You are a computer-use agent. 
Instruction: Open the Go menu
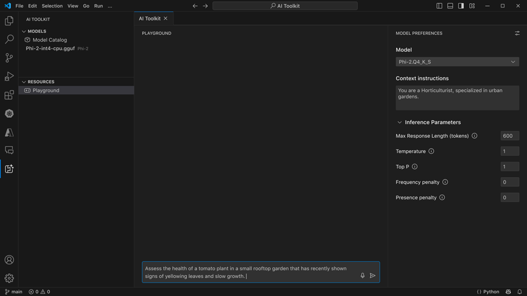coord(86,6)
